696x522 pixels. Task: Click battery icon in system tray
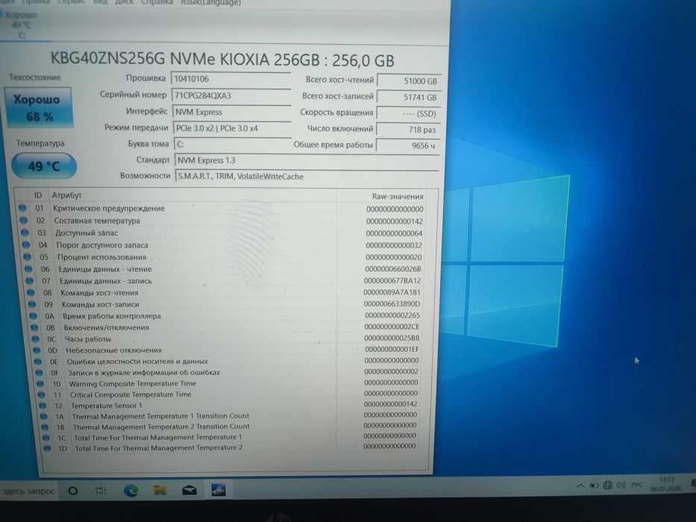[594, 485]
